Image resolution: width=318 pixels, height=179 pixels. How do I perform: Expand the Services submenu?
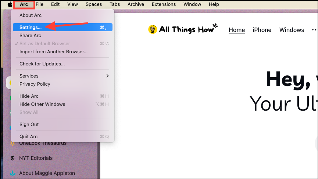(x=62, y=76)
